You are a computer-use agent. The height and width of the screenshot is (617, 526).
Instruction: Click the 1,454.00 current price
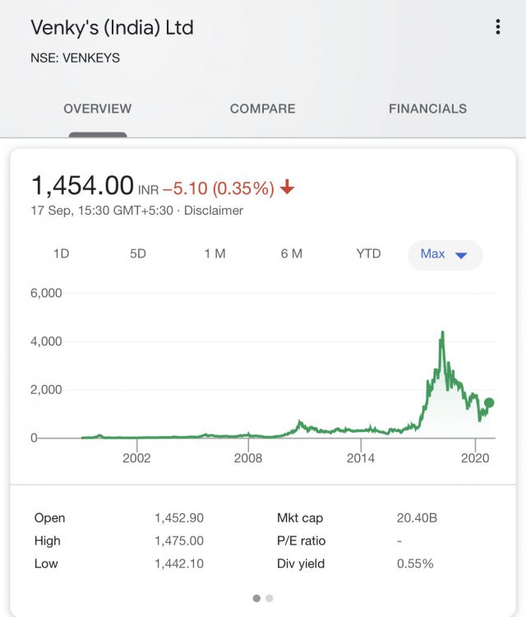(x=82, y=185)
